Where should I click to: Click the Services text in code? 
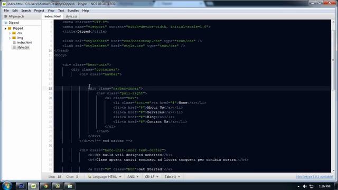(155, 112)
